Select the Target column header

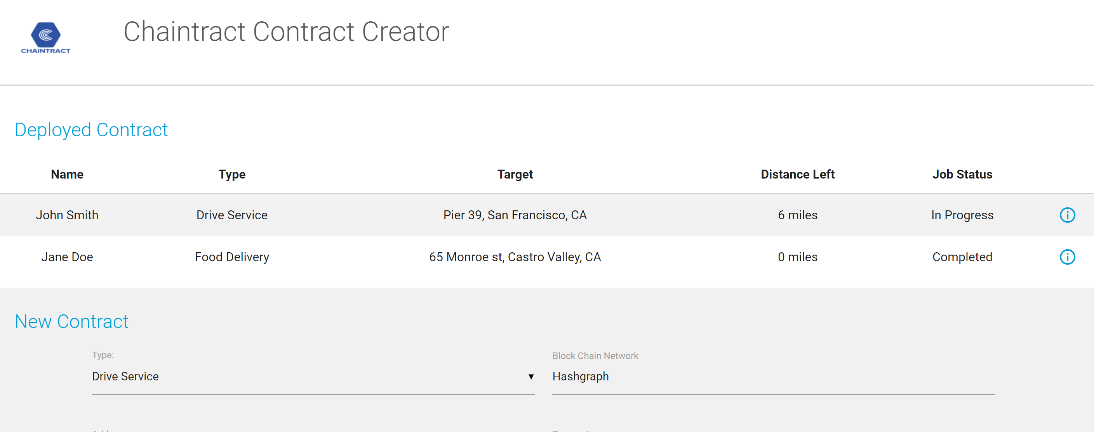[515, 174]
